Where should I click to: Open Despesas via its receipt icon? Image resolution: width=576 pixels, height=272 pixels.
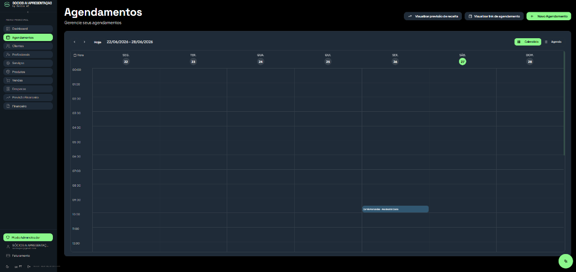click(x=8, y=89)
